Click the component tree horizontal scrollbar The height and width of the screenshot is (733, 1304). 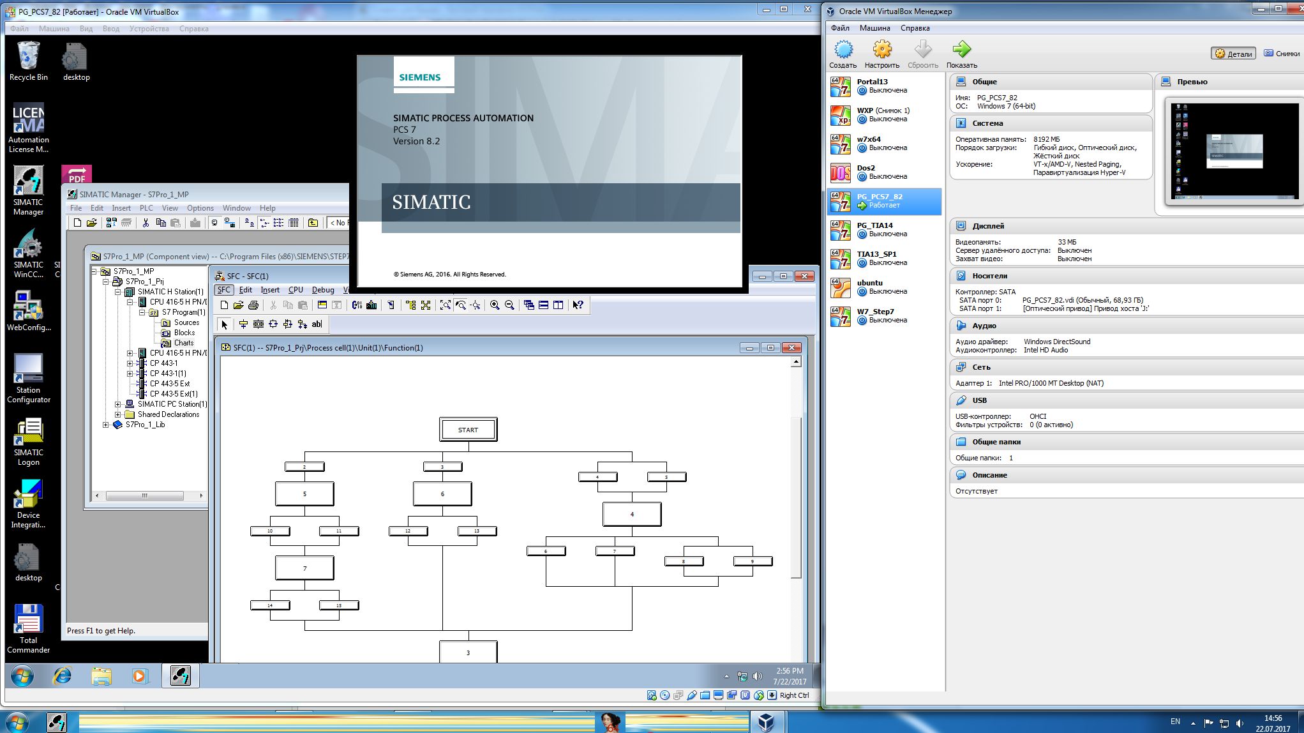145,495
